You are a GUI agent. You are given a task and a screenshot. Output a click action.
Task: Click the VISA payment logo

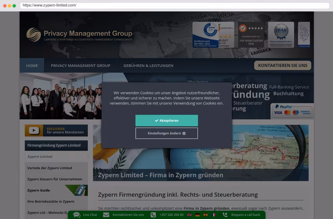coord(278,112)
